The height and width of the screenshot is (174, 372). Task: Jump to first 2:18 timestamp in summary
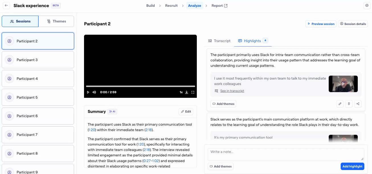149,130
